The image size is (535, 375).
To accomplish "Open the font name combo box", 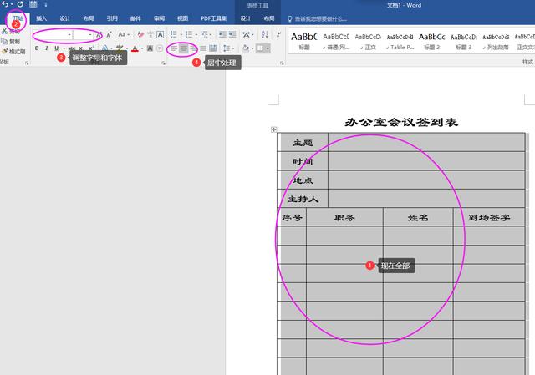I will click(53, 35).
